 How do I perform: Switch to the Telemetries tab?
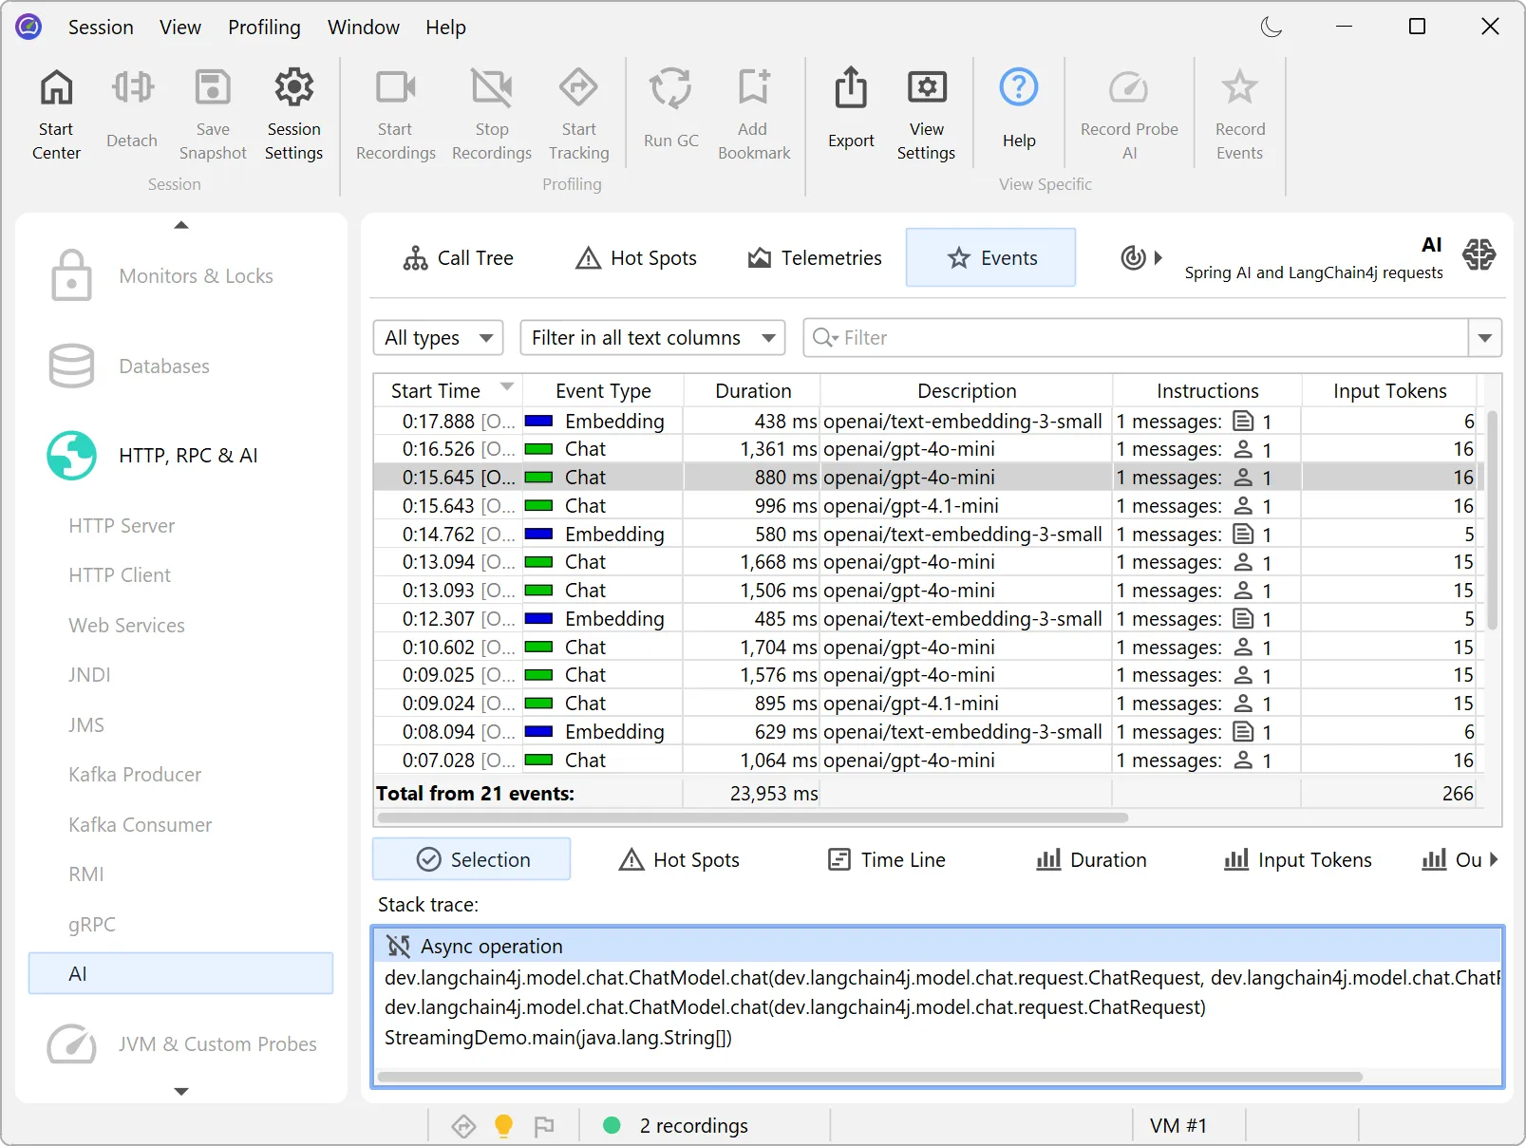pos(815,257)
